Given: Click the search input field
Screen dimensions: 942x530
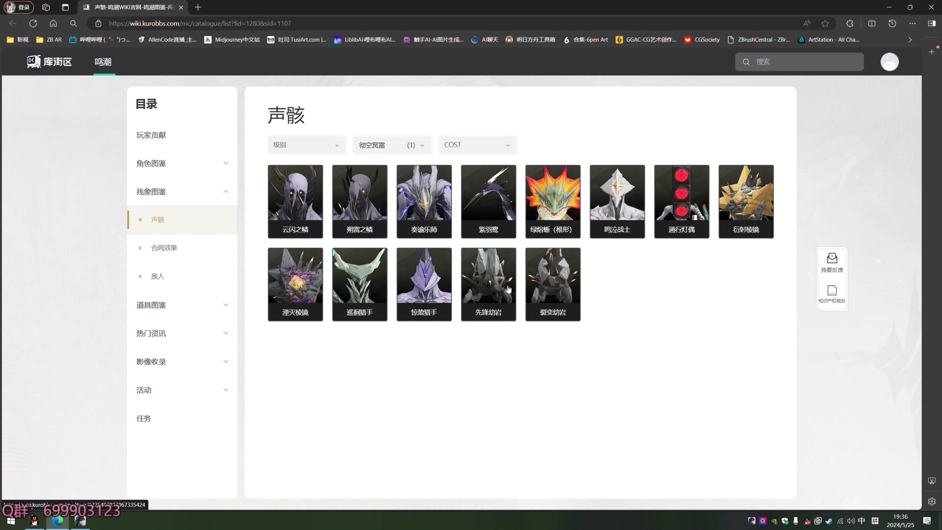Looking at the screenshot, I should pyautogui.click(x=802, y=61).
